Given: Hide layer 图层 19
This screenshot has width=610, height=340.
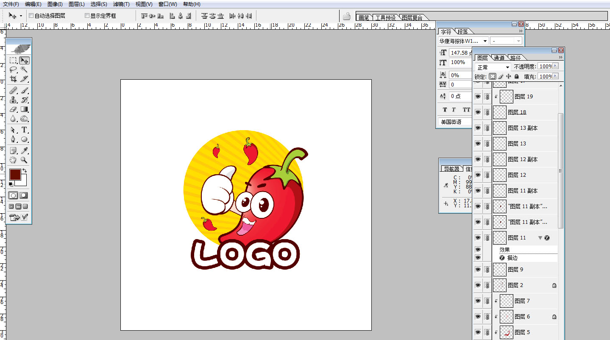Looking at the screenshot, I should [x=478, y=97].
